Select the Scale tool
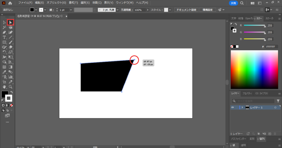 coord(11,52)
